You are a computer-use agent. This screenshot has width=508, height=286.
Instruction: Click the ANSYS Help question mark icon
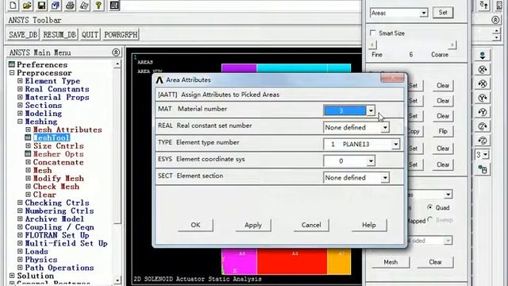coord(98,6)
